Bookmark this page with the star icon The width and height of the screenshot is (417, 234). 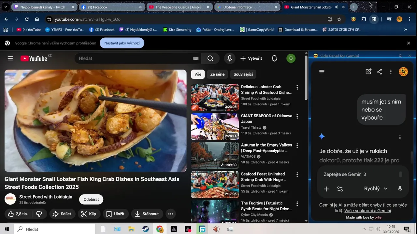tap(339, 19)
